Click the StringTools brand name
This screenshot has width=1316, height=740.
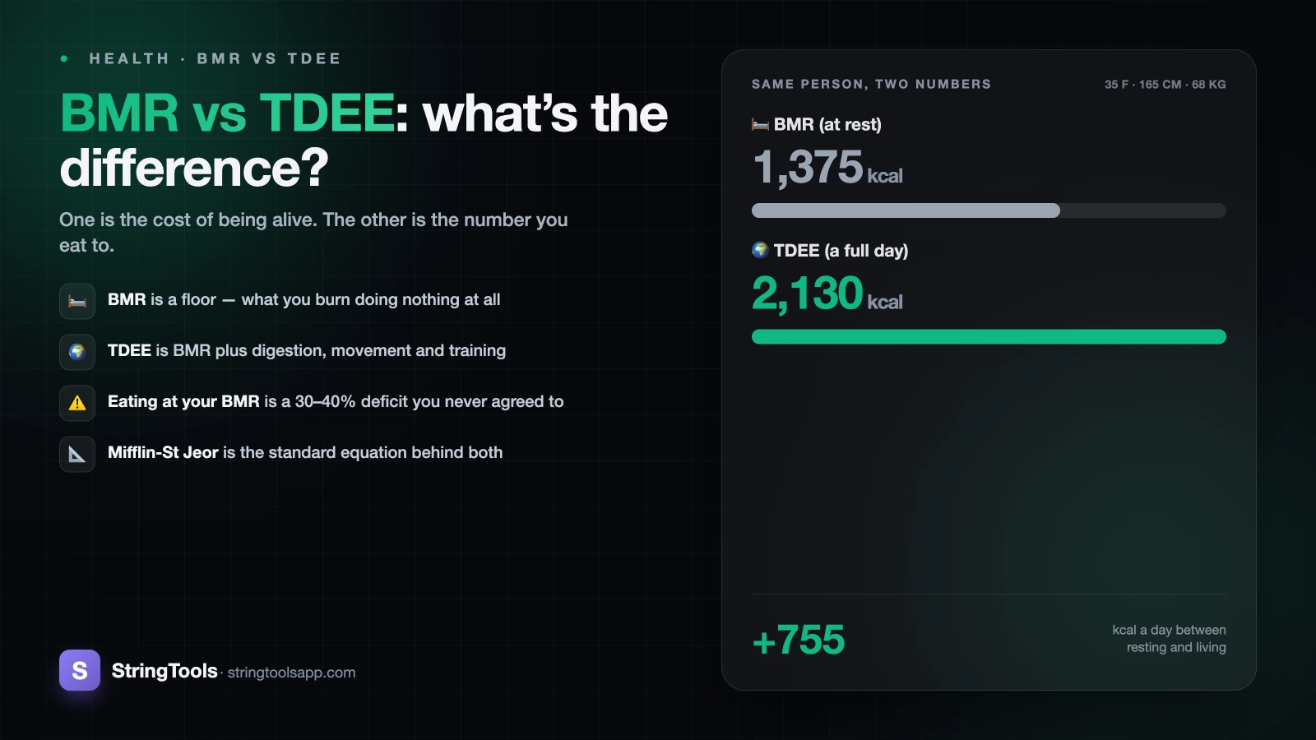(x=164, y=671)
